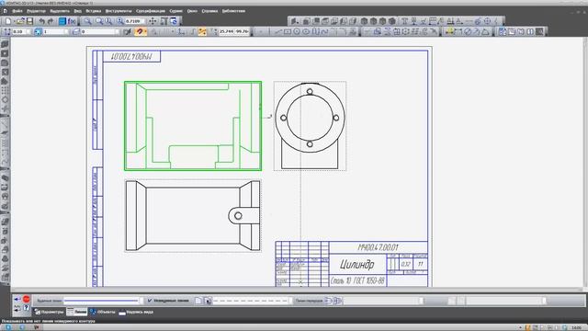Redo the undone action
The width and height of the screenshot is (588, 331).
[51, 21]
